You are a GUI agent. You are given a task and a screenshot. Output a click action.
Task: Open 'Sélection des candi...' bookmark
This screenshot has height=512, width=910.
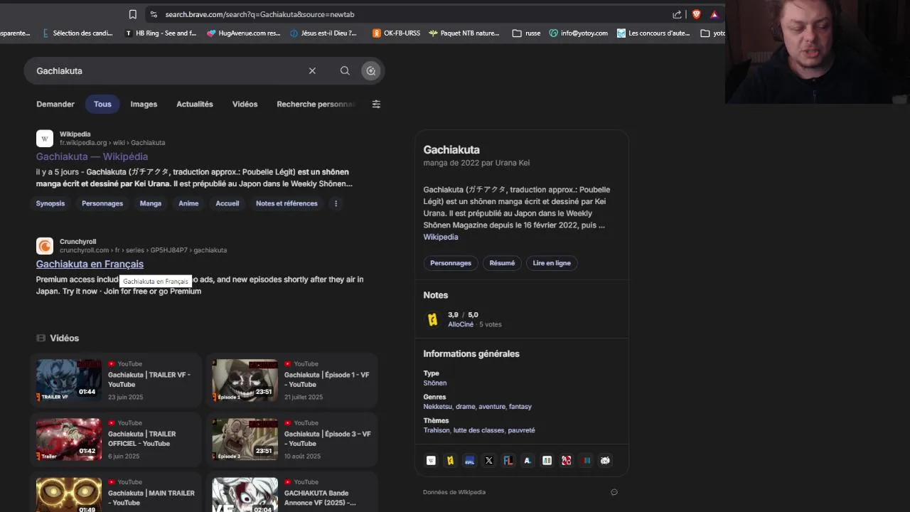coord(77,33)
